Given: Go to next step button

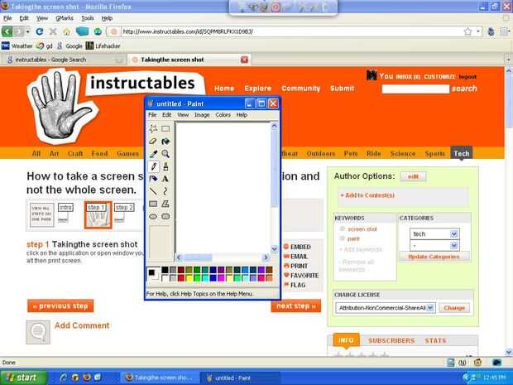Looking at the screenshot, I should pos(296,306).
